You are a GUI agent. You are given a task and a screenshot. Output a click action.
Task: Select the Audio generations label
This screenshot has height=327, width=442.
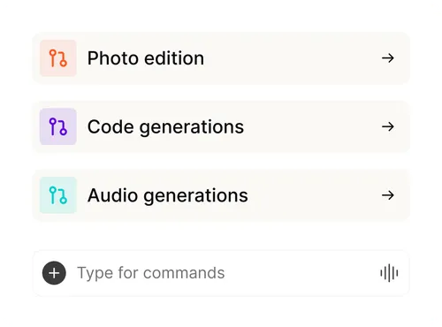(x=168, y=195)
